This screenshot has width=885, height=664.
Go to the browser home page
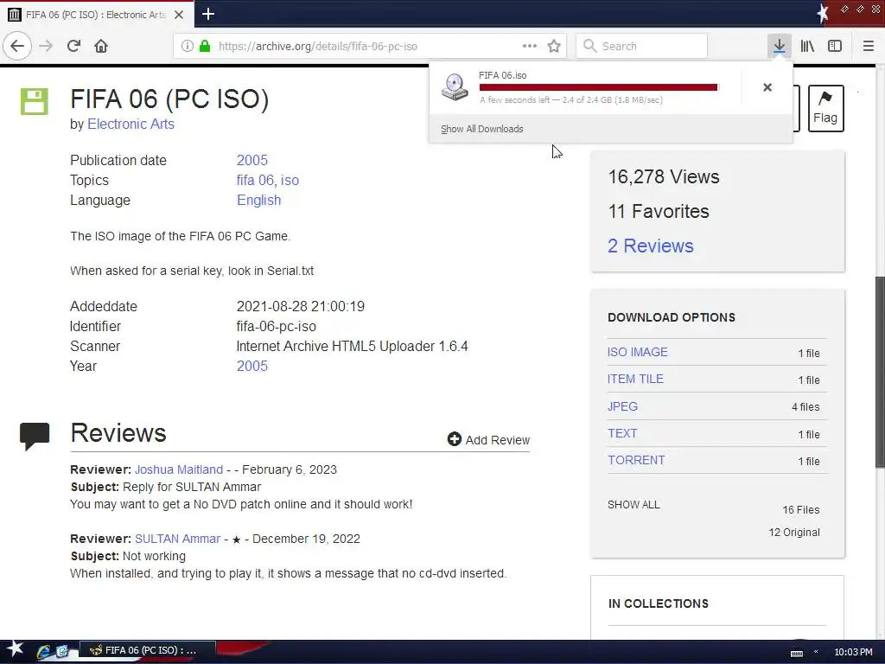pos(101,46)
